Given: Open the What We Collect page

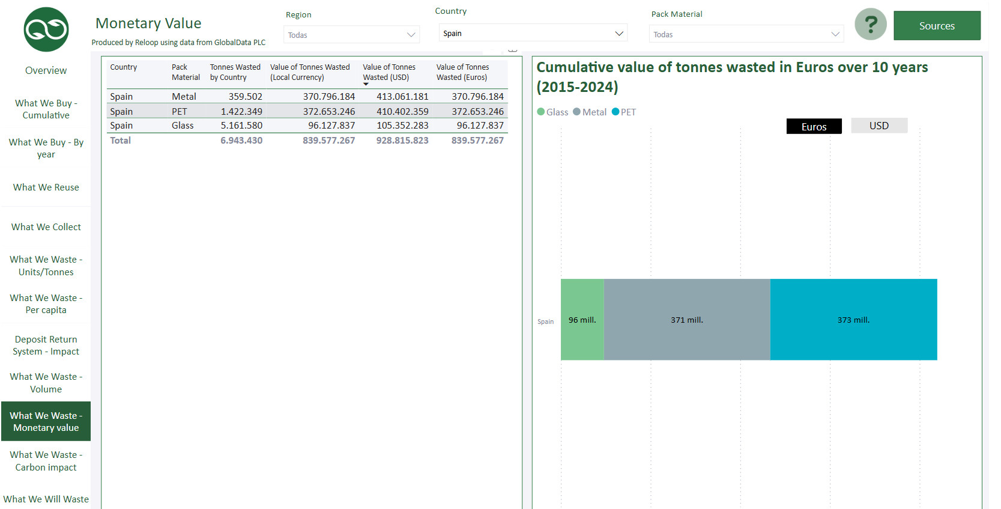Looking at the screenshot, I should point(46,227).
